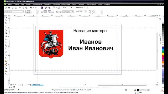Open the Outline pen tool flyout

[x=6, y=68]
